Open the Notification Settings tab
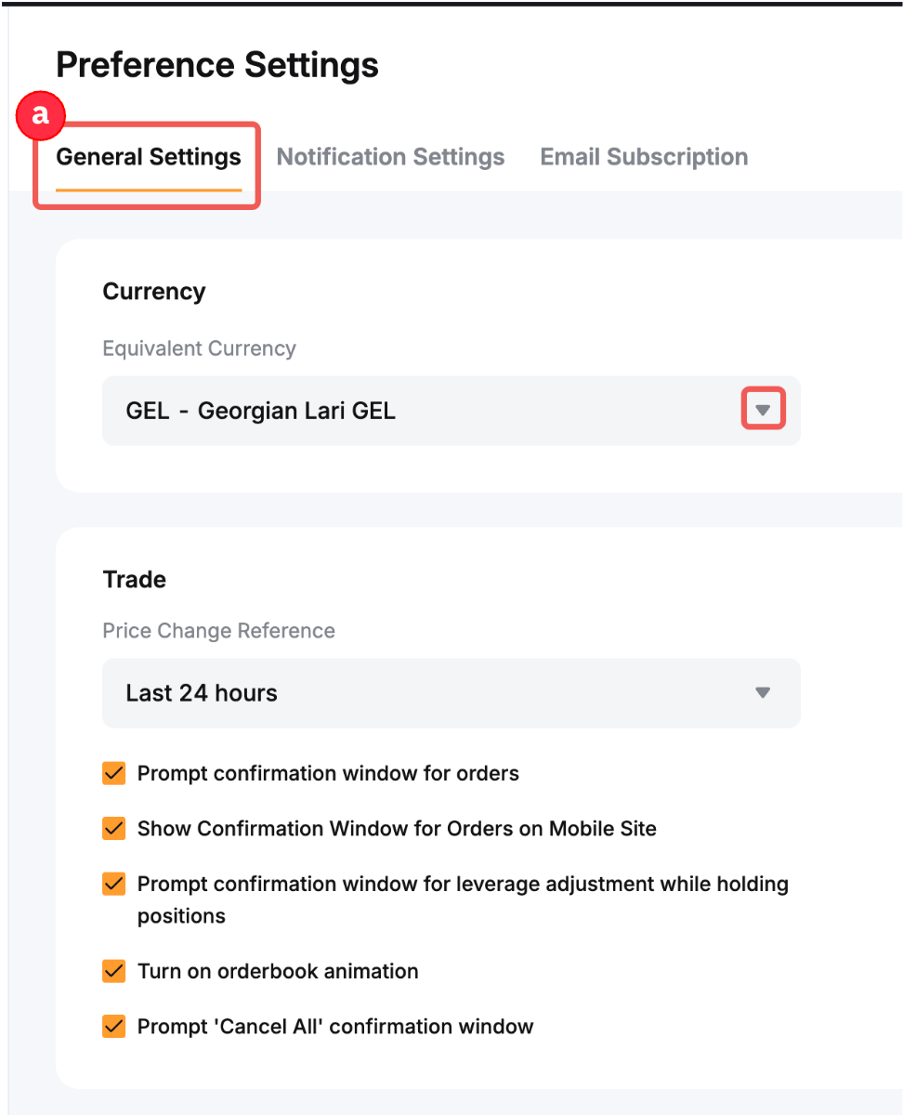The height and width of the screenshot is (1115, 903). (x=390, y=157)
